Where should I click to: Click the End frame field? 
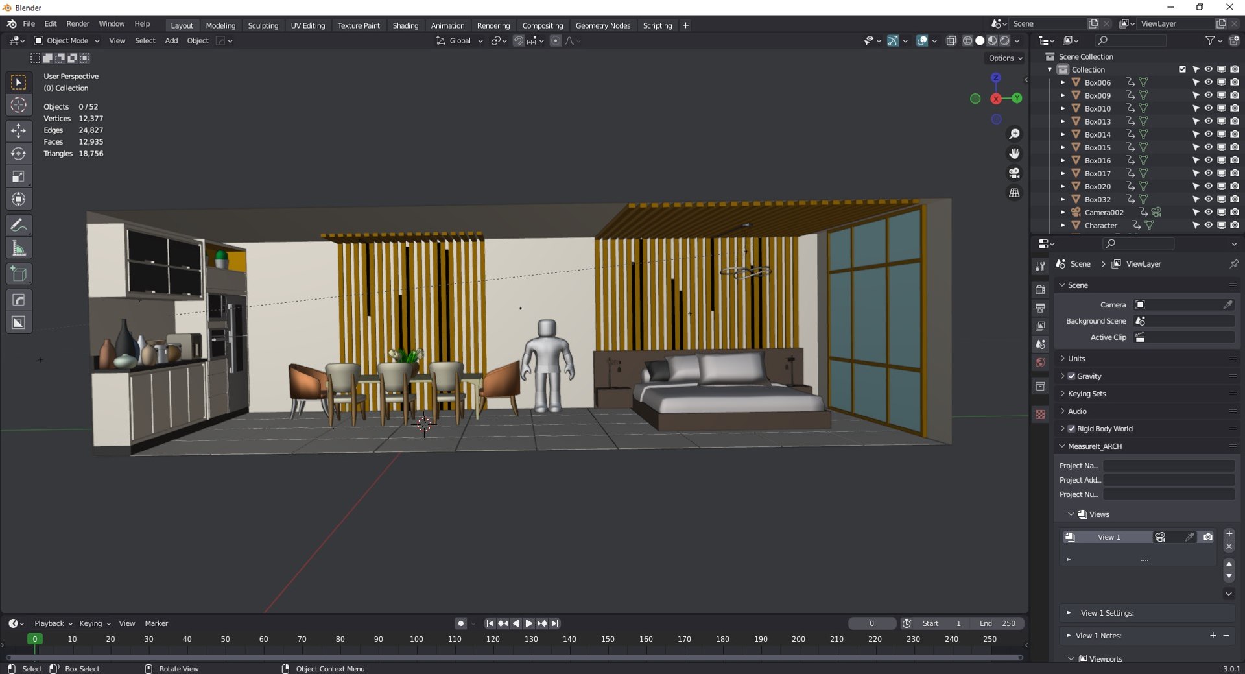(x=998, y=623)
